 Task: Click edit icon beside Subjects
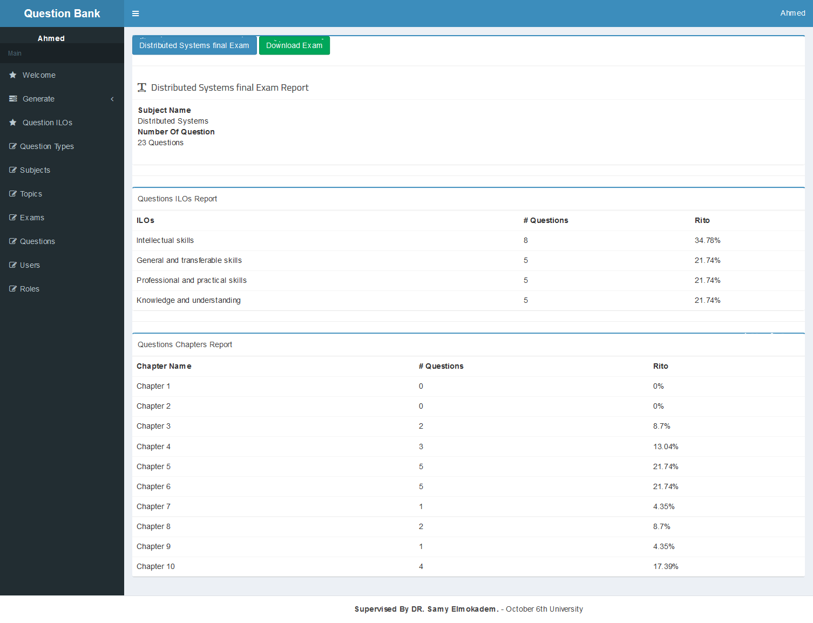point(13,170)
